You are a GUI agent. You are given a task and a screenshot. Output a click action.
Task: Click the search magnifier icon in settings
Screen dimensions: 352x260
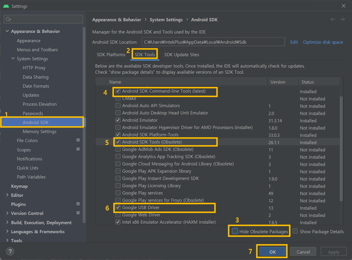coord(8,19)
